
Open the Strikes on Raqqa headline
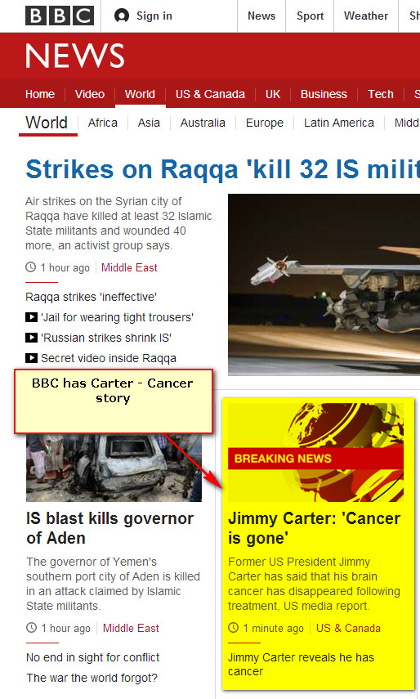223,169
